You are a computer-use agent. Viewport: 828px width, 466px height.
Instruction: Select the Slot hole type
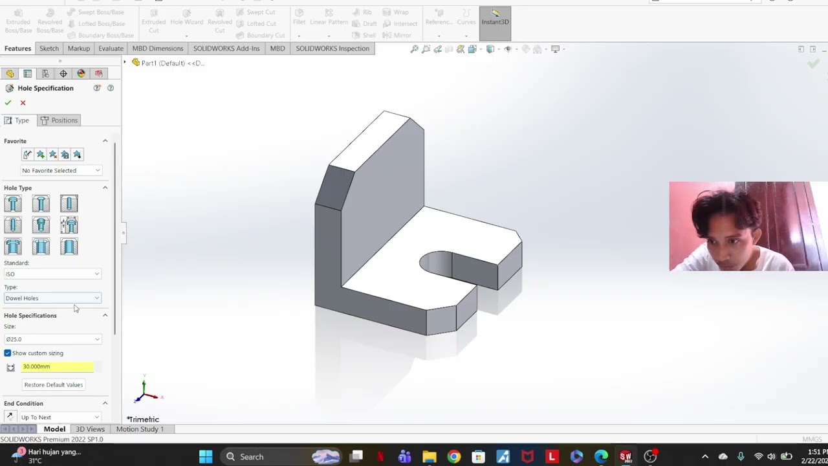[69, 247]
